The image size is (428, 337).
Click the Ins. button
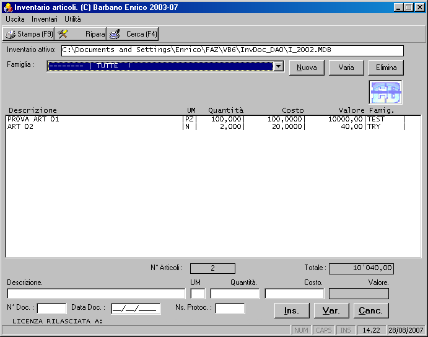[292, 310]
